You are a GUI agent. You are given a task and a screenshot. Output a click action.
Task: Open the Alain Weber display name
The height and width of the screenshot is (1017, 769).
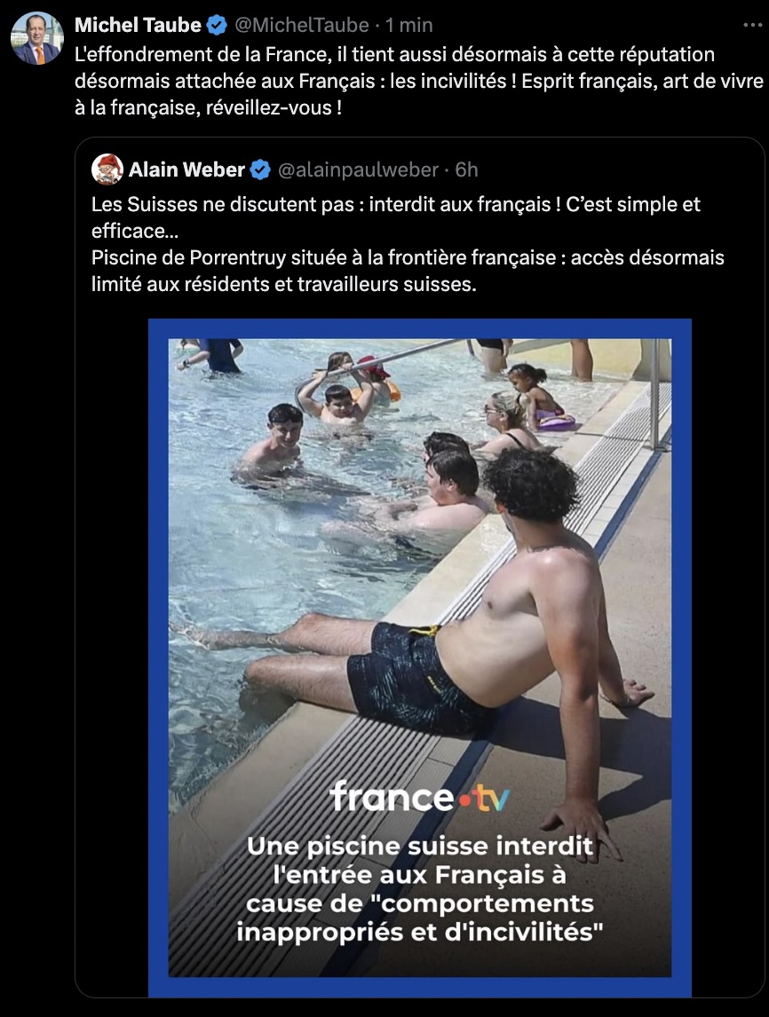point(186,169)
